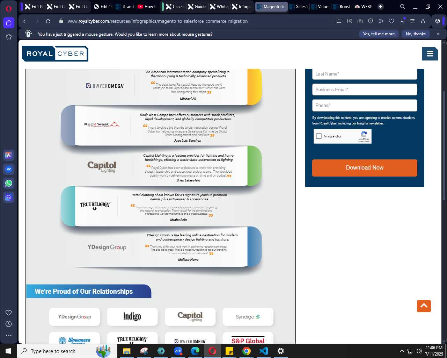Click the Melissa Howe testimonial name
The height and width of the screenshot is (358, 447).
click(188, 260)
